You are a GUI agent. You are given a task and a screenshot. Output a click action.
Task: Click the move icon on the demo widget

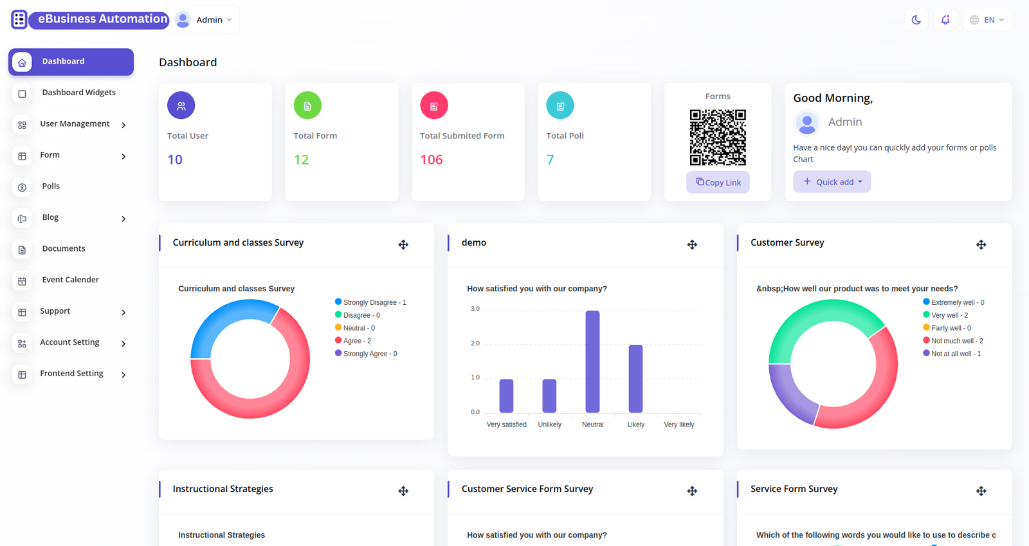(x=692, y=244)
